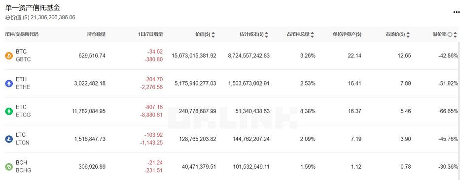
Task: Sort table by 市场价($) column arrows
Action: point(408,35)
